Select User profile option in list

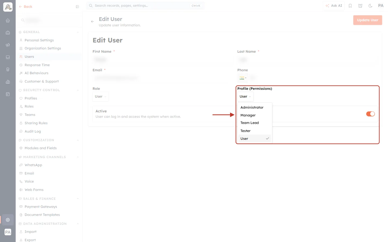click(255, 139)
